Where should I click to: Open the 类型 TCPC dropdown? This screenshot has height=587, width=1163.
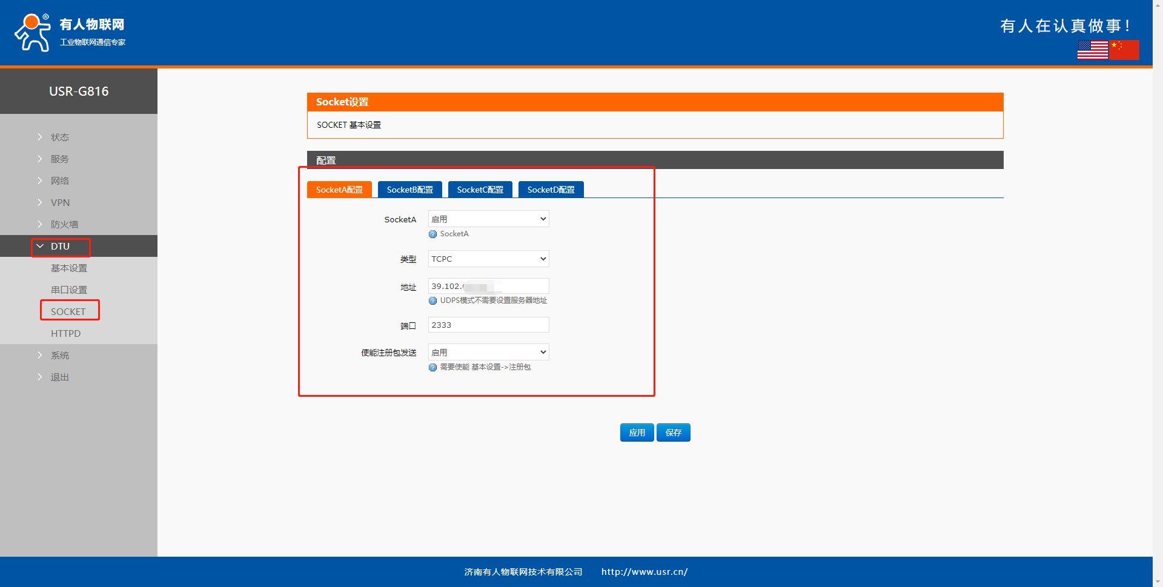pyautogui.click(x=488, y=259)
